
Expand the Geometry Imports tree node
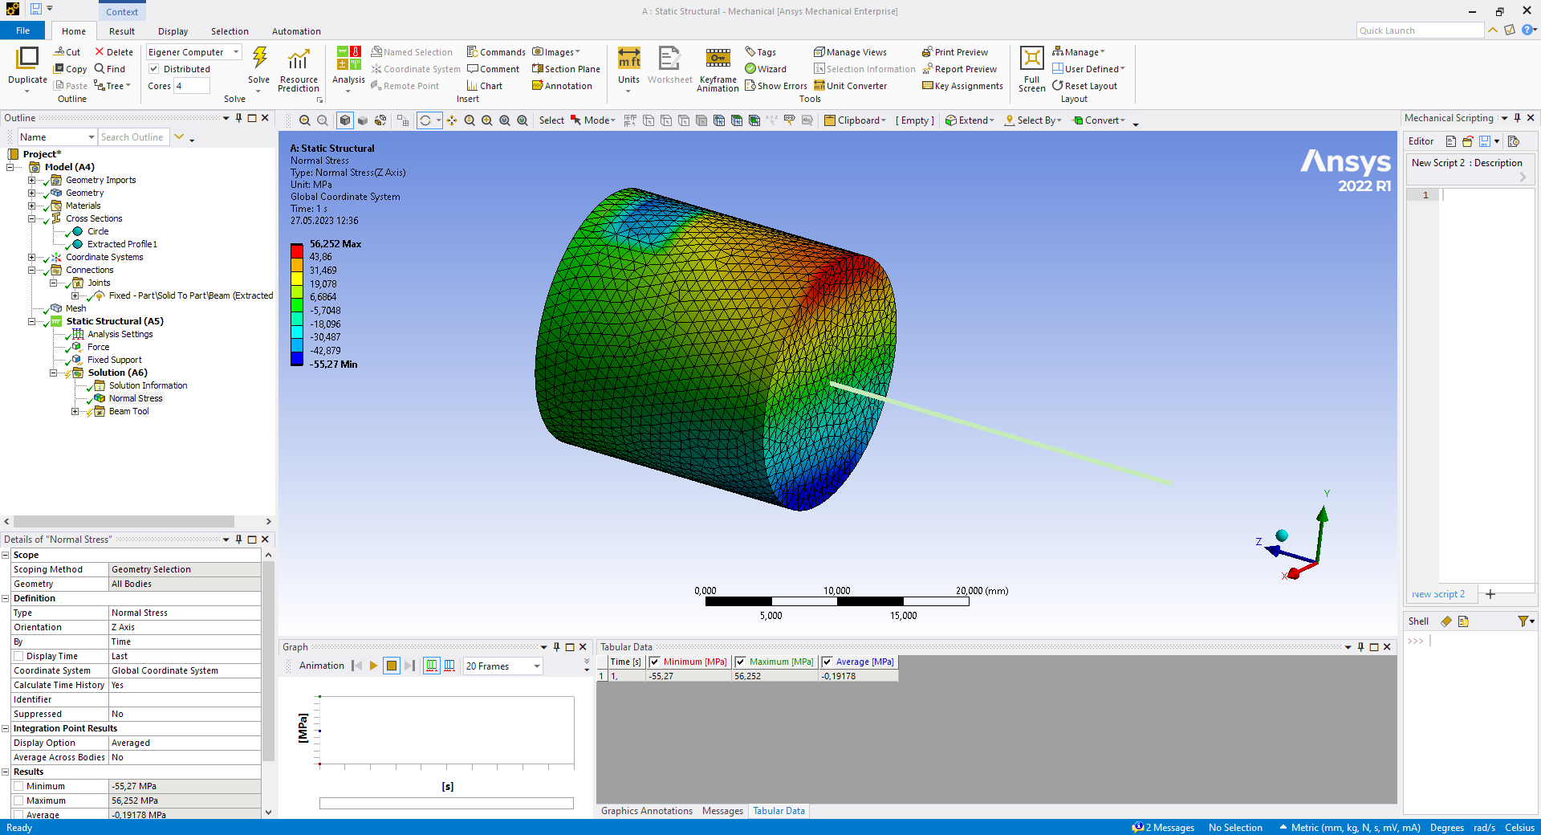click(32, 180)
